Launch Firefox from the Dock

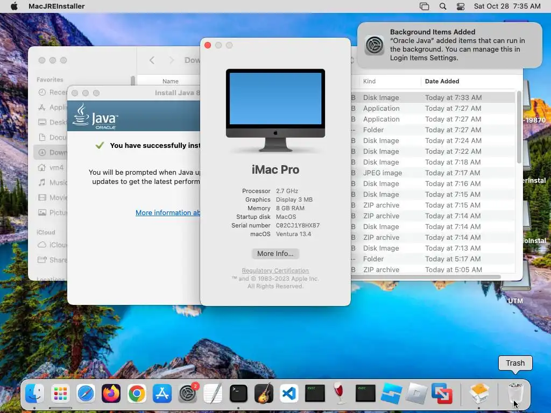coord(111,393)
